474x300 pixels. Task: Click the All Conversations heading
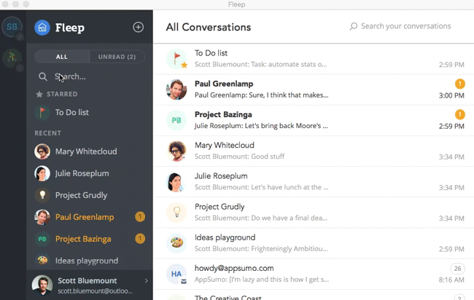tap(209, 27)
